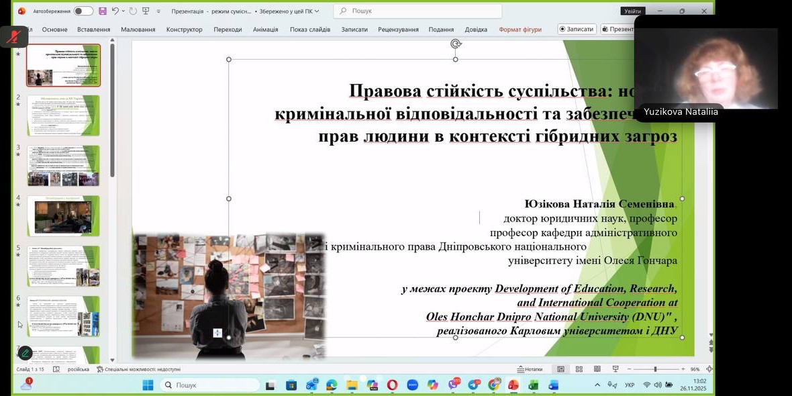This screenshot has height=396, width=792.
Task: Switch to Slide Sorter view
Action: click(x=579, y=369)
